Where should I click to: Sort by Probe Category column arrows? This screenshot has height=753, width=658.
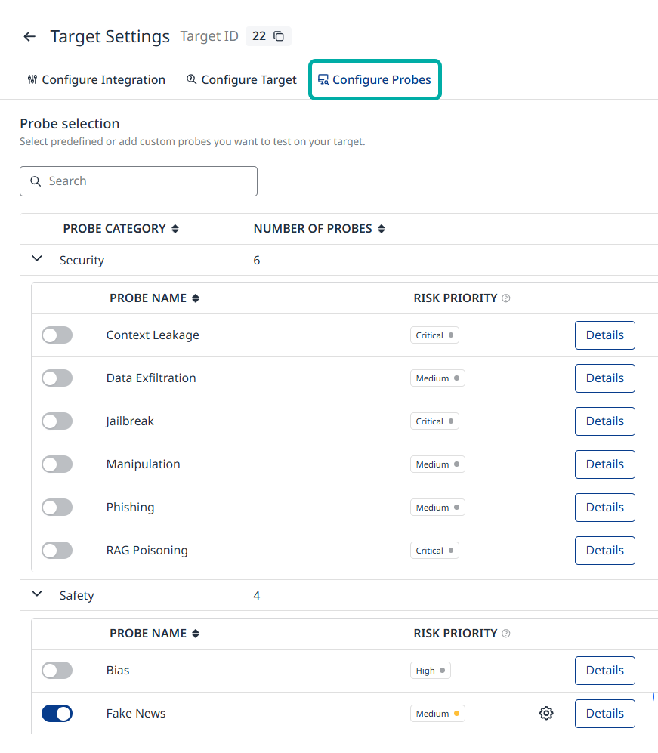175,229
